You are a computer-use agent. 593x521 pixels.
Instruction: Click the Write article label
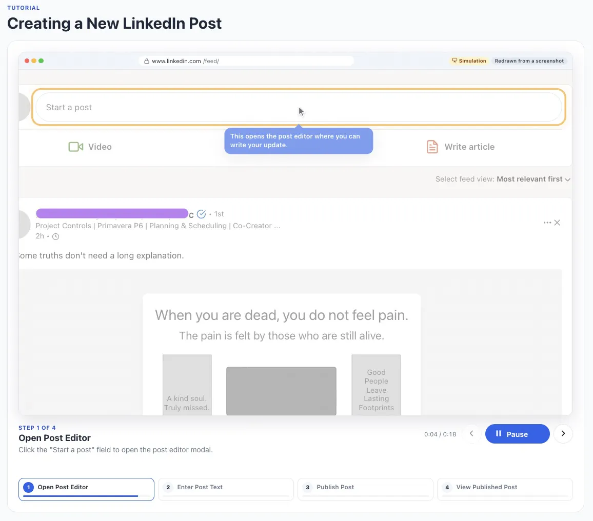click(x=469, y=147)
